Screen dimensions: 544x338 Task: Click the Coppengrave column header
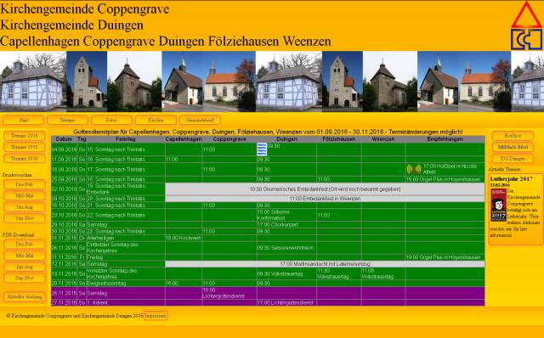[x=229, y=139]
